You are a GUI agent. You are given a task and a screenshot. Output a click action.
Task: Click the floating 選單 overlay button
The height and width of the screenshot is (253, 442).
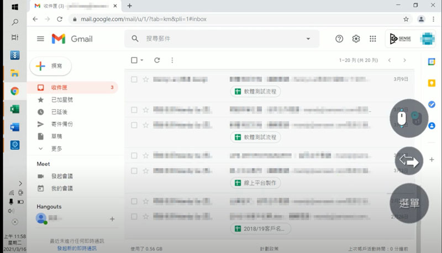(409, 203)
